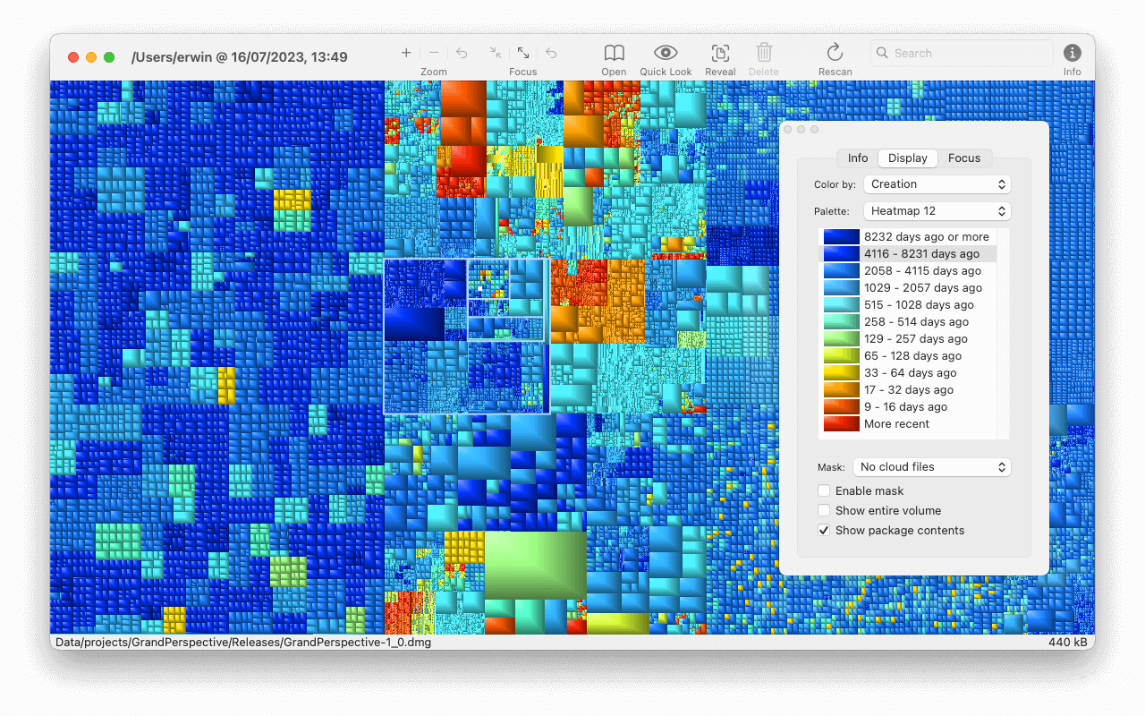Switch to the Focus tab

[x=963, y=158]
